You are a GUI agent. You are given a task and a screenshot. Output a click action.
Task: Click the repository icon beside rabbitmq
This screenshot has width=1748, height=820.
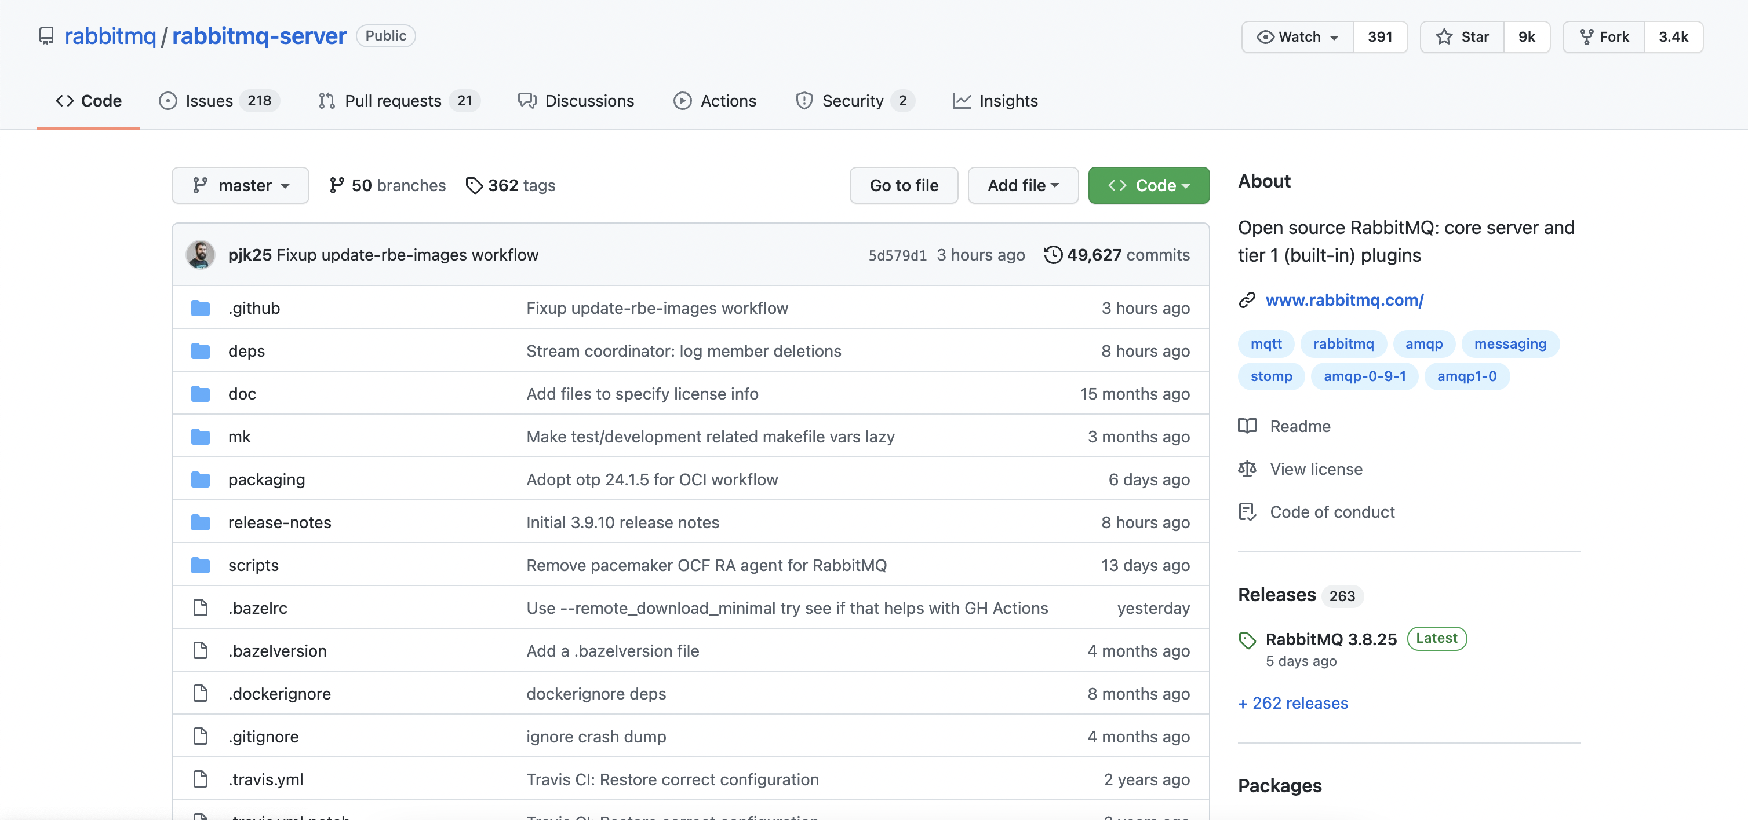point(46,36)
